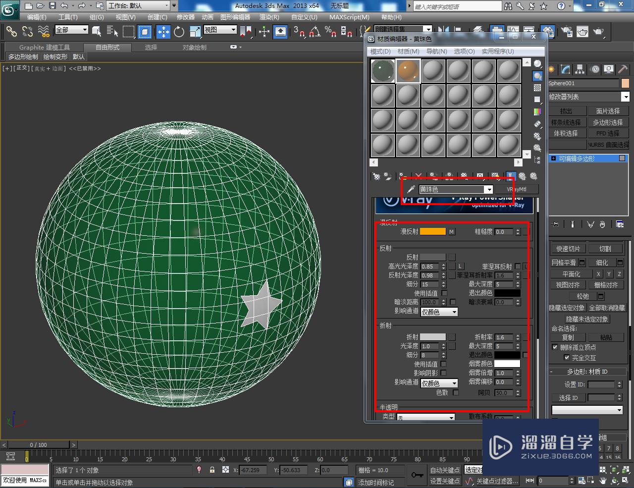Uncheck 完全交互 checkbox
634x488 pixels.
click(567, 357)
